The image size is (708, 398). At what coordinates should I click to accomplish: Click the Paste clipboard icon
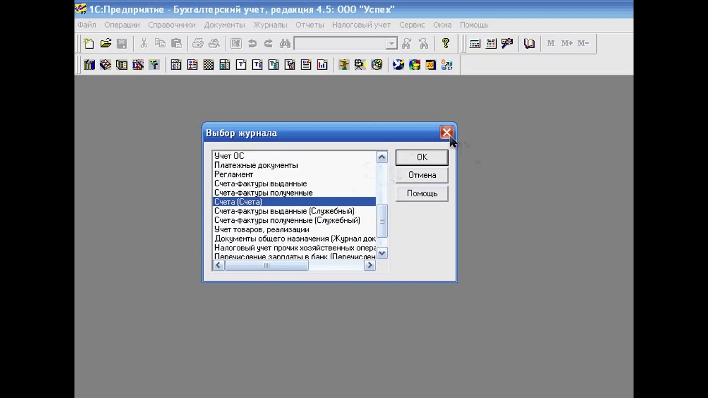[x=176, y=43]
